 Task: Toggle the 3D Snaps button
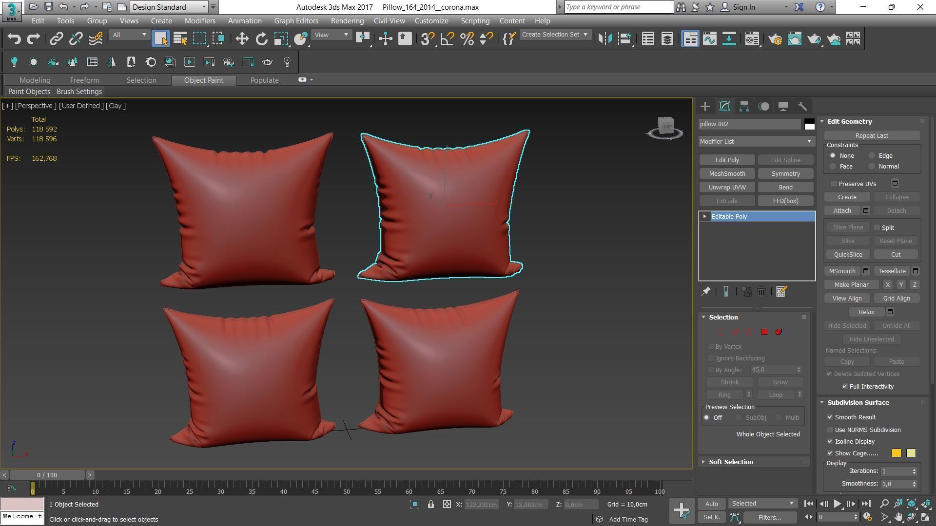point(428,39)
